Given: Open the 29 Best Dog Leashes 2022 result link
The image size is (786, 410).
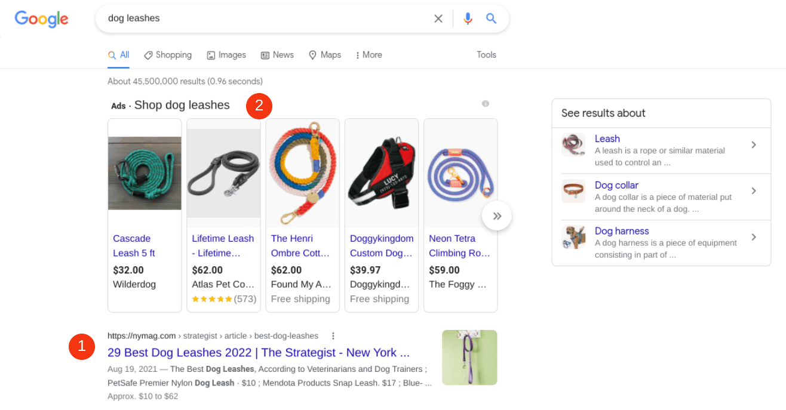Looking at the screenshot, I should pos(258,353).
